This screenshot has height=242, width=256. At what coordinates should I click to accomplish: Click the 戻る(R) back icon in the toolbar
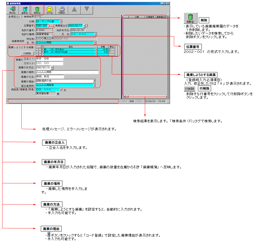click(13, 10)
